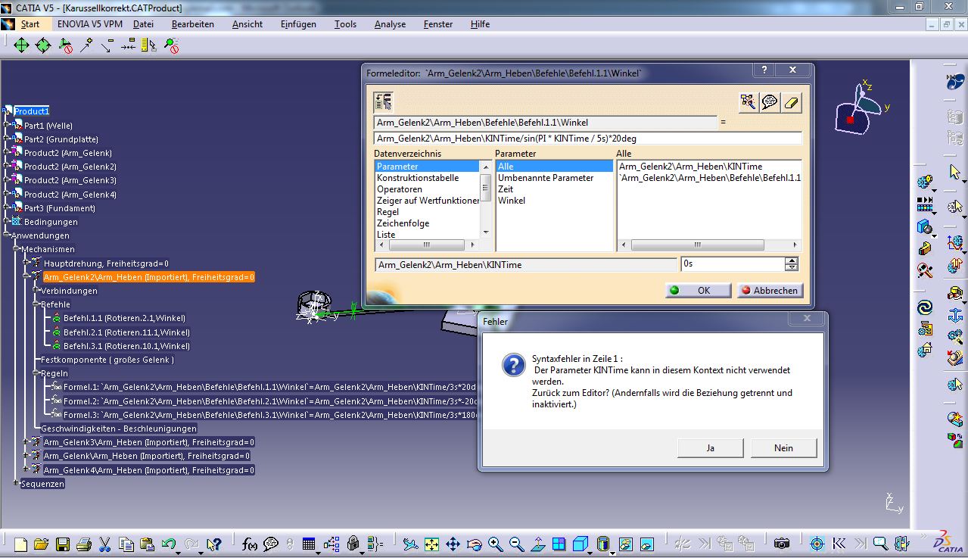
Task: Select Konstruktionstabelle in Datenverzeichnis list
Action: click(418, 178)
